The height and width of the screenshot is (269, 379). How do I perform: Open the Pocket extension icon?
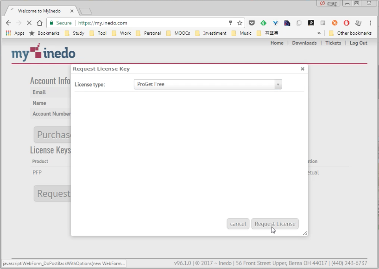252,23
